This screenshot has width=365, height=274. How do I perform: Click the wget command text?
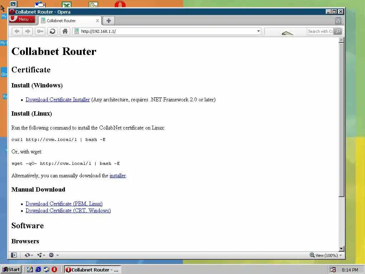66,163
